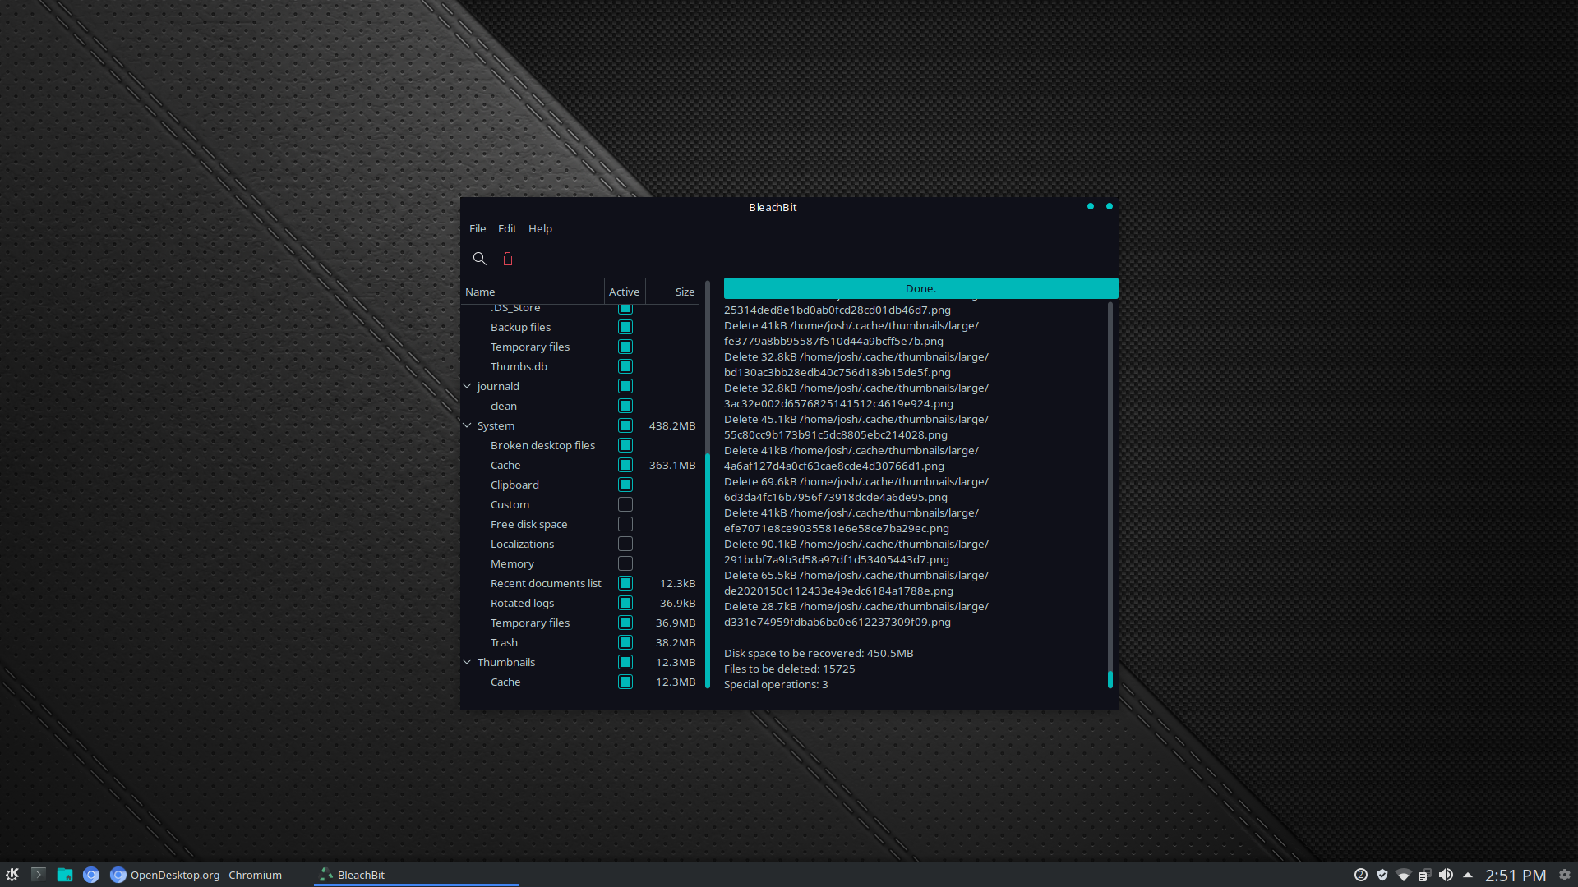Click the volume speaker tray icon
The image size is (1578, 887).
[1446, 875]
